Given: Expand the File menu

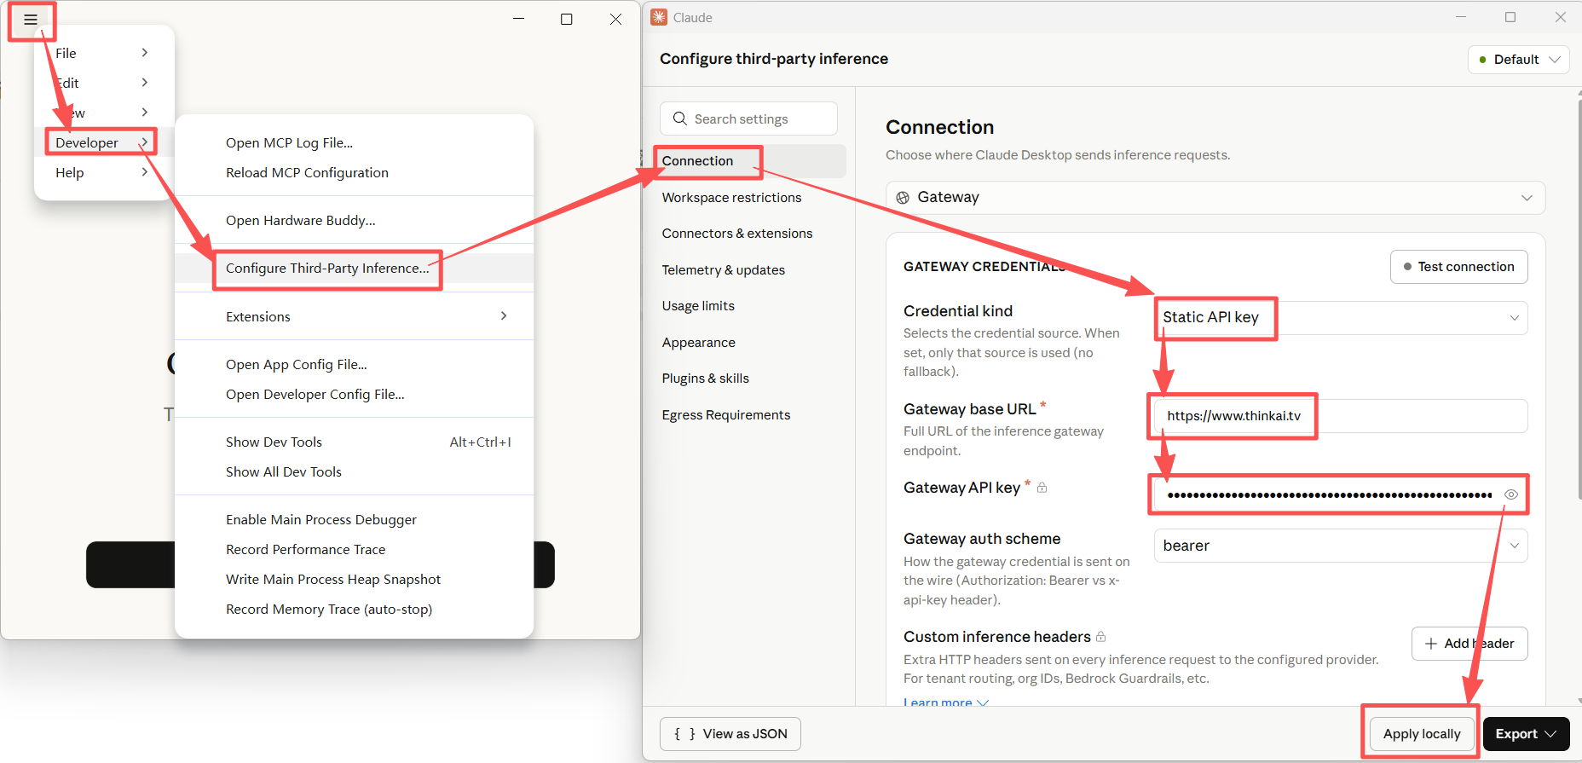Looking at the screenshot, I should (x=102, y=53).
